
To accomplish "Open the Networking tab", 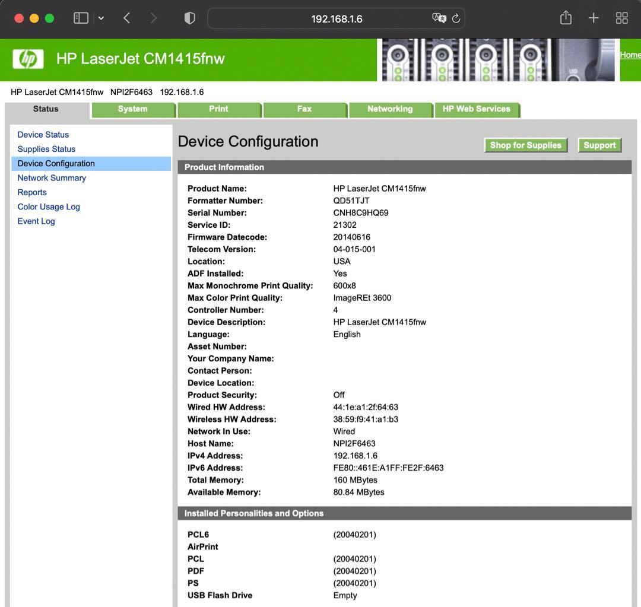I will pos(389,109).
